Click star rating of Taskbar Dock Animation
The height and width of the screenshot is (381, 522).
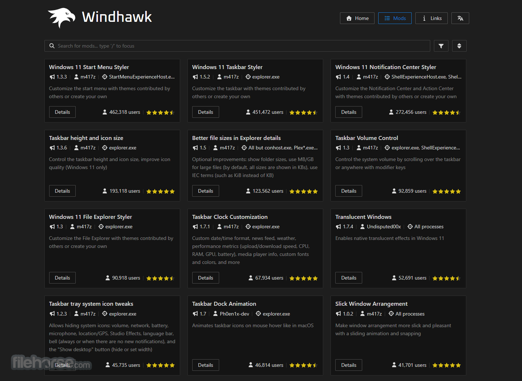tap(304, 365)
